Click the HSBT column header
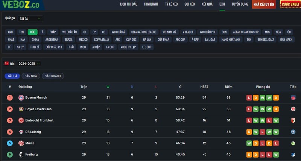Screen dimensions: 301x161 tap(204, 87)
